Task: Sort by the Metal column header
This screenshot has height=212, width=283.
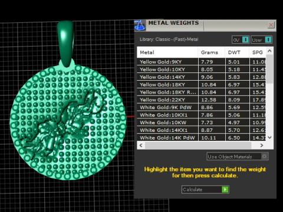Action: coord(167,52)
